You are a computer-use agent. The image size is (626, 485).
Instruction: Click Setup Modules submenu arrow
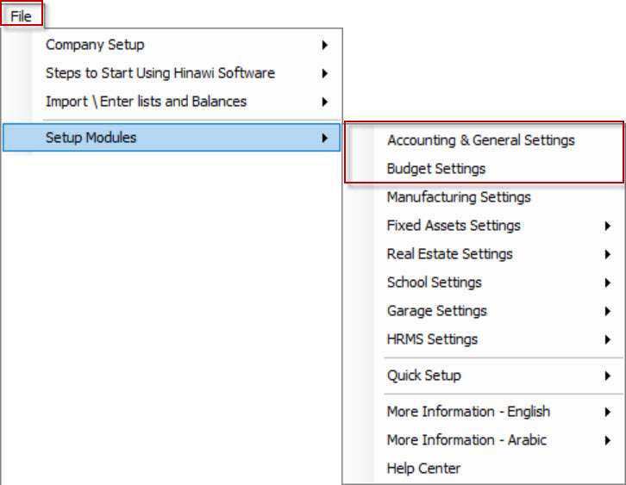click(x=325, y=138)
